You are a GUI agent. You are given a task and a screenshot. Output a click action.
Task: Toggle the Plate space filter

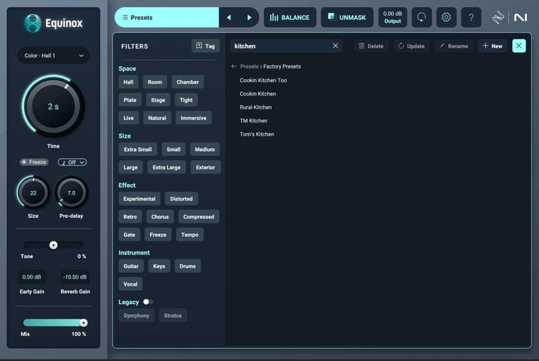point(130,100)
